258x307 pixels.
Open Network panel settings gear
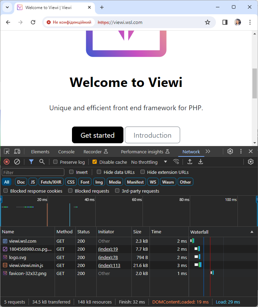pyautogui.click(x=251, y=162)
